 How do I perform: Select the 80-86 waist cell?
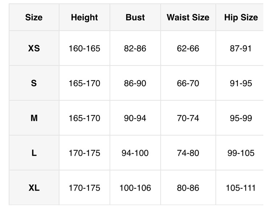click(x=188, y=188)
